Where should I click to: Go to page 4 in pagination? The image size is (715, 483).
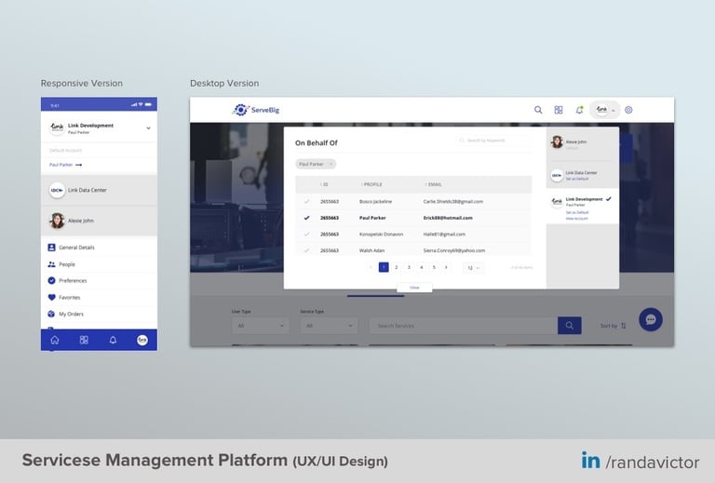coord(422,267)
